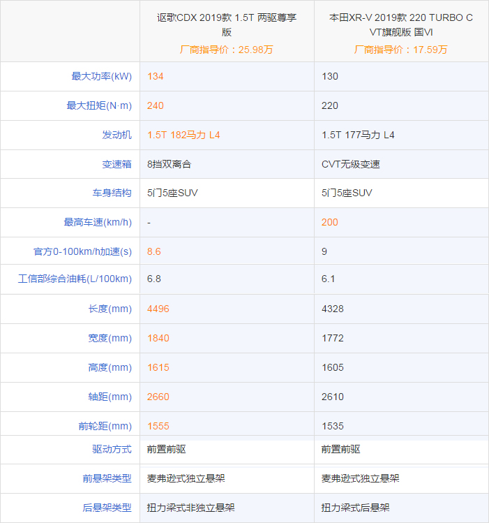
Task: Click the 发动机 row label
Action: point(117,135)
